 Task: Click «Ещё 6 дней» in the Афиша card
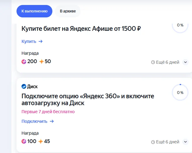(168, 62)
